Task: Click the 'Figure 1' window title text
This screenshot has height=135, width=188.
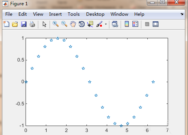Action: [x=19, y=4]
